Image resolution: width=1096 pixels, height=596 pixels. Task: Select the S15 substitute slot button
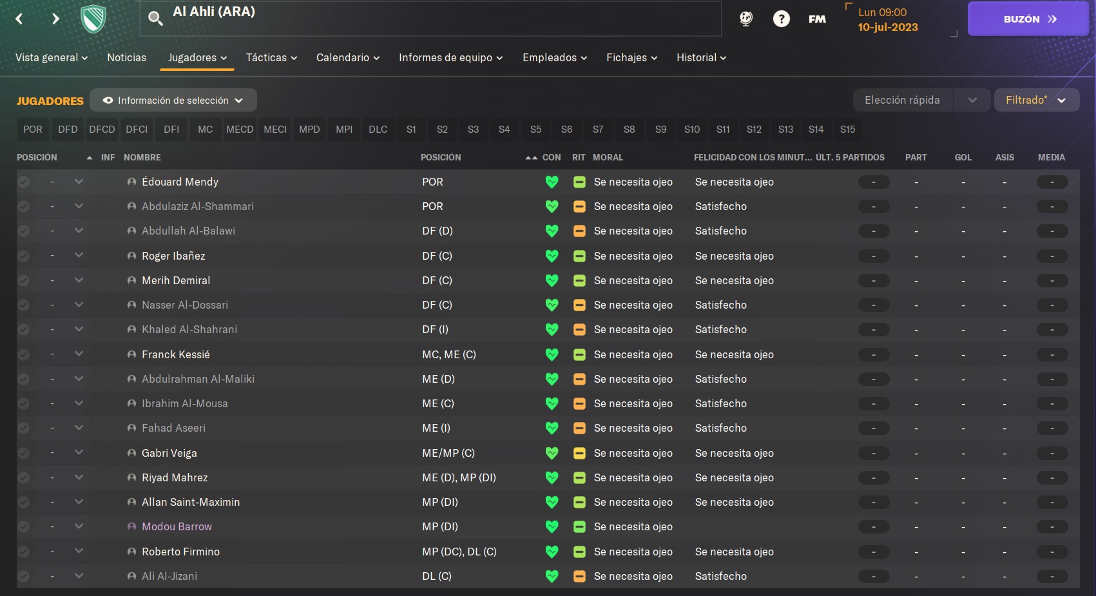pos(847,130)
